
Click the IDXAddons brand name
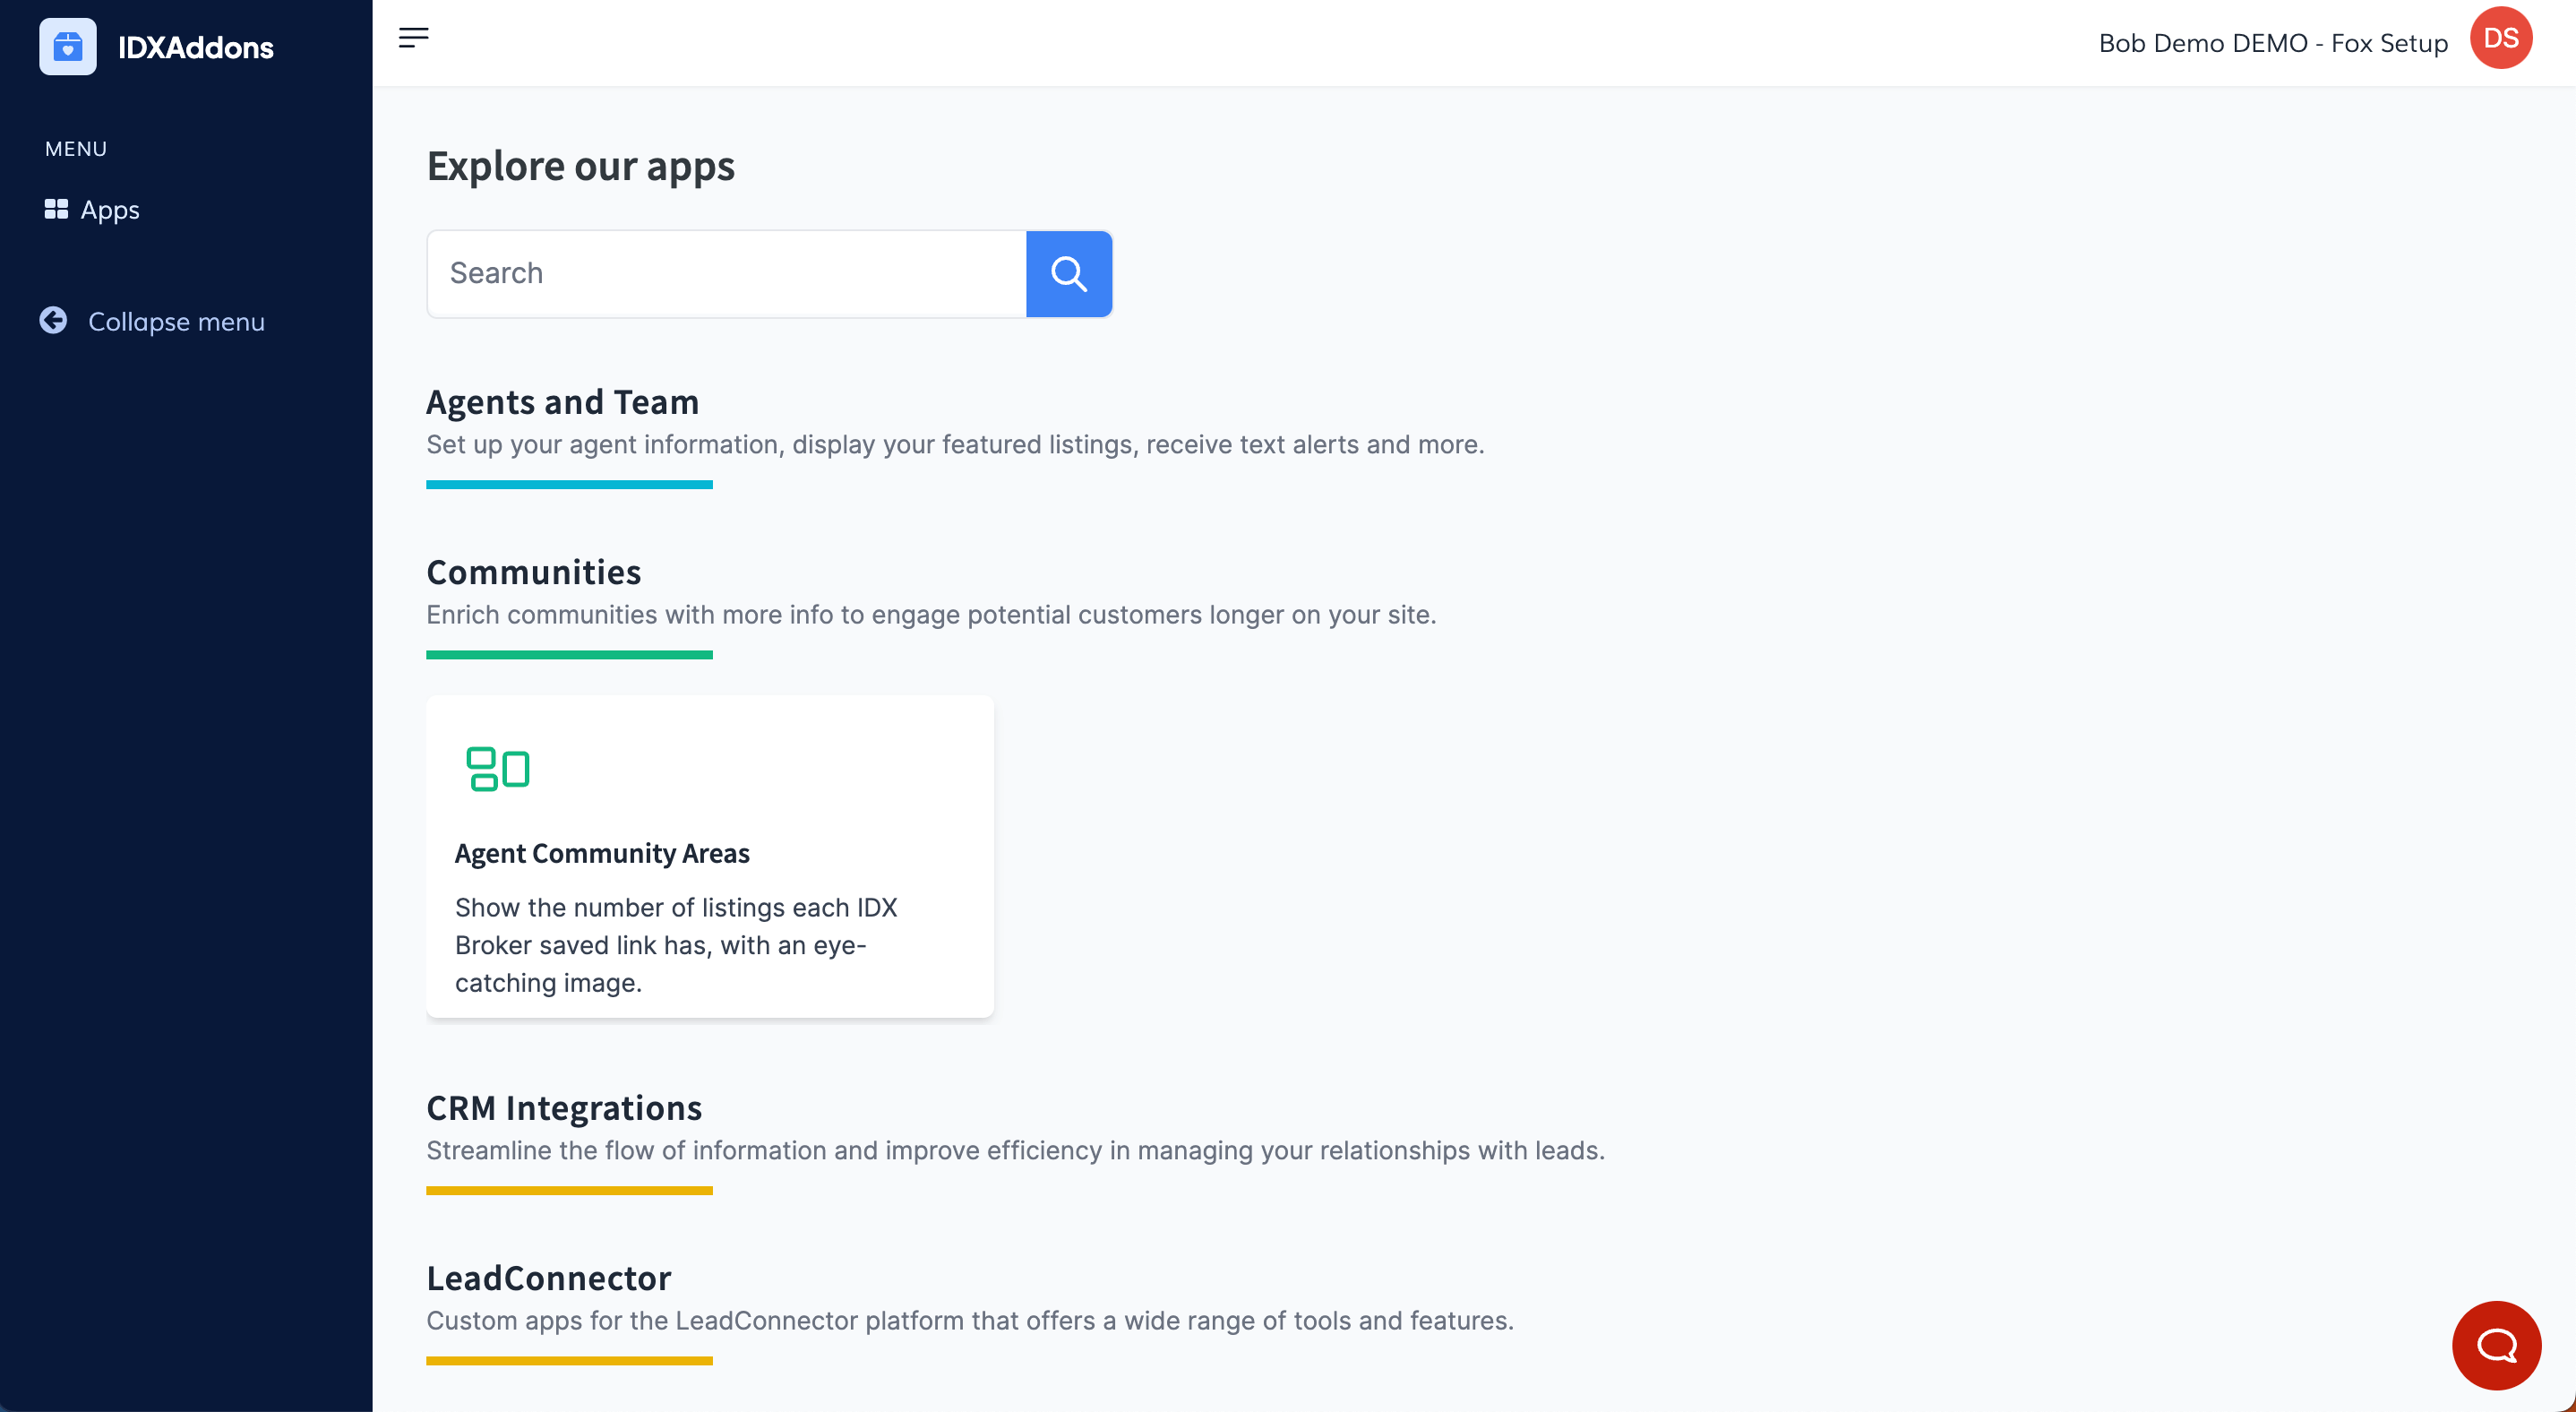click(x=195, y=47)
